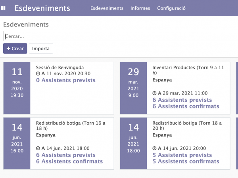Viewport: 238px width, 178px height.
Task: Click the clock icon on Inventari Productes card
Action: pos(155,93)
